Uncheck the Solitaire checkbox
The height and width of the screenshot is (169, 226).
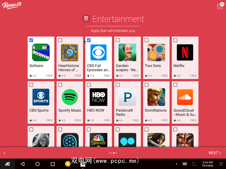click(31, 40)
